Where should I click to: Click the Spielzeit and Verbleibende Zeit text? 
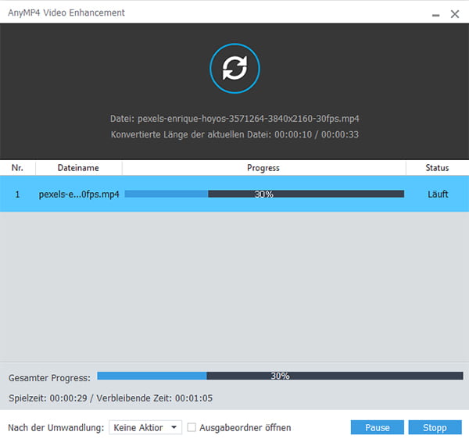coord(110,398)
